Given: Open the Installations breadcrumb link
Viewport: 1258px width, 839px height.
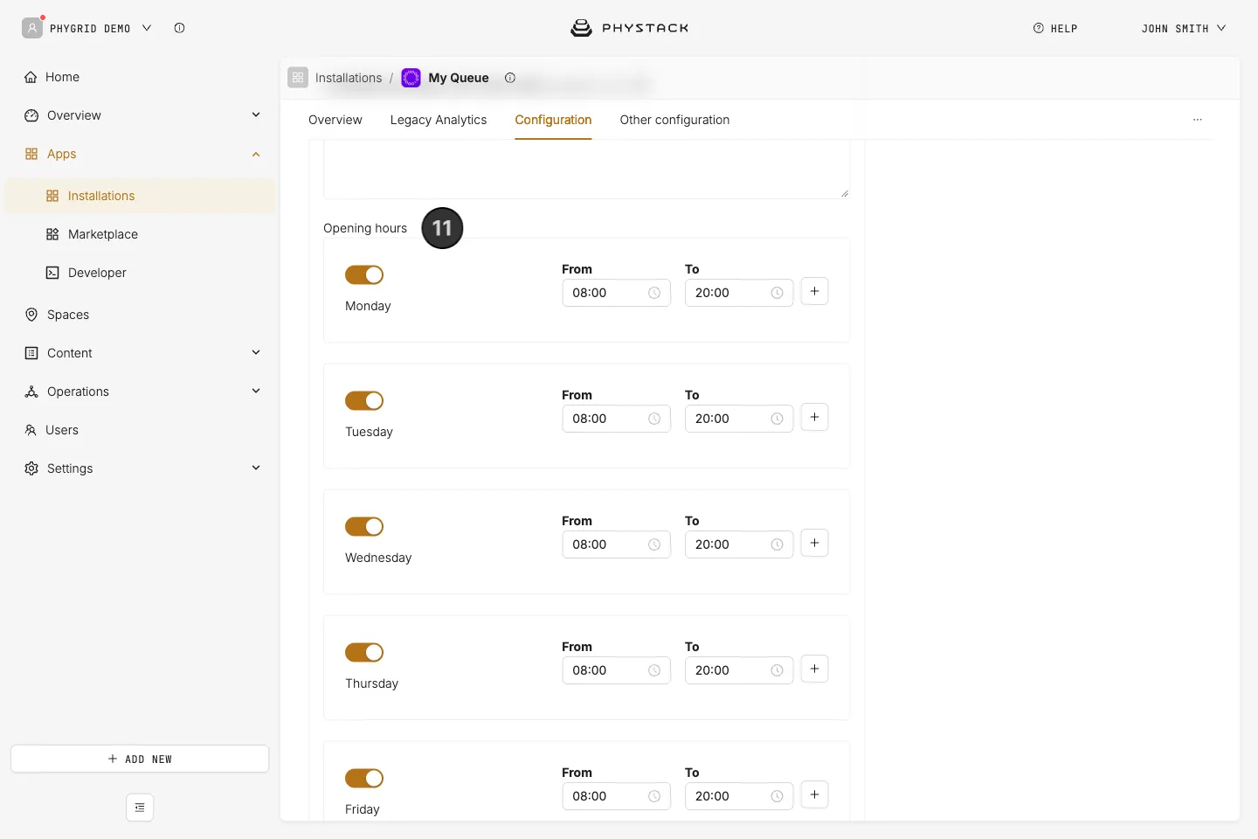Looking at the screenshot, I should 349,78.
